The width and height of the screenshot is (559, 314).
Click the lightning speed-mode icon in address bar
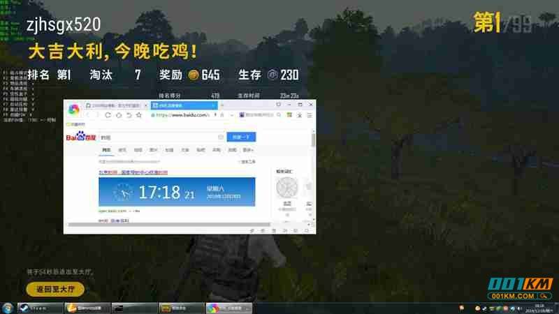(215, 115)
